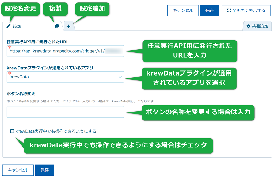Click the duplicate setting copy icon
Viewport: 274px width, 178px height.
[57, 26]
